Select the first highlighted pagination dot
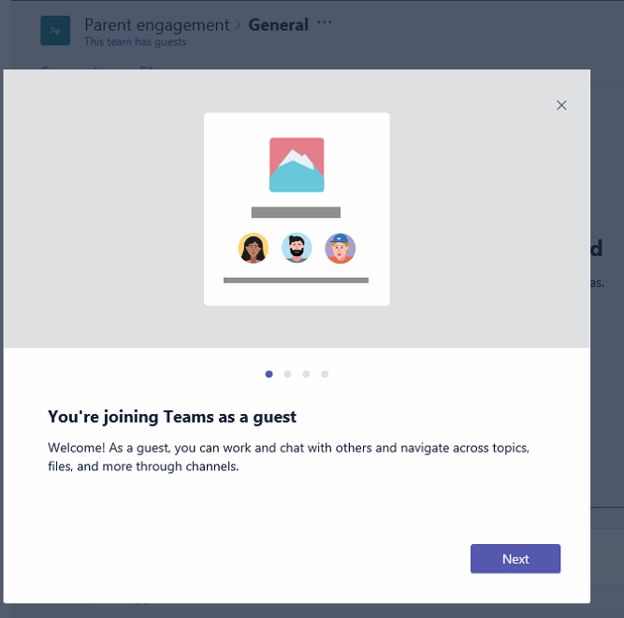Viewport: 624px width, 618px height. [x=269, y=374]
